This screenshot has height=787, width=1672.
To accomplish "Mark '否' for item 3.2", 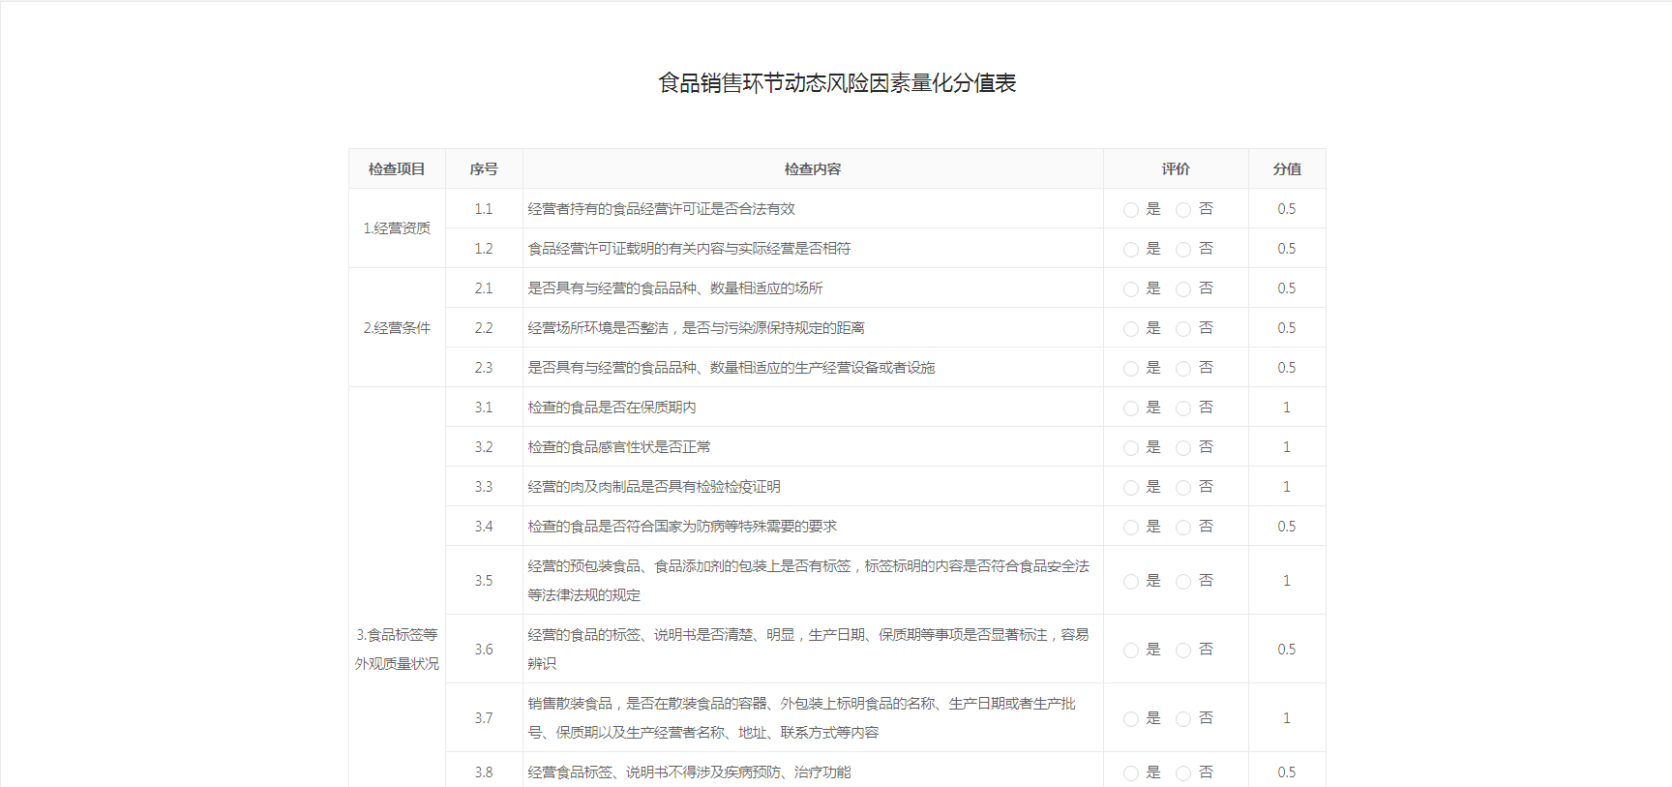I will [x=1182, y=448].
